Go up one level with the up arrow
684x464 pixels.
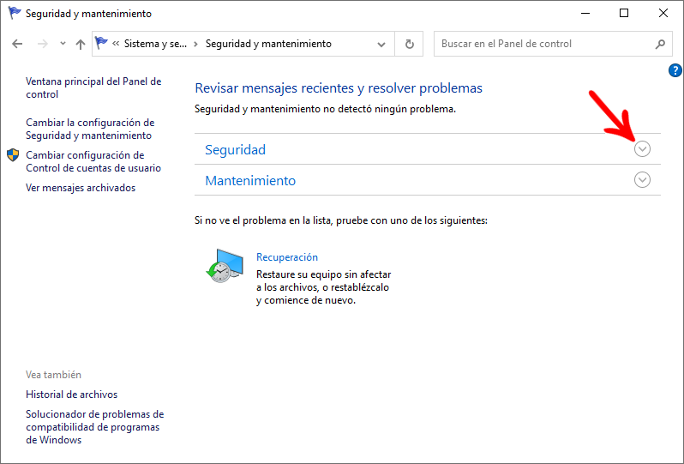[x=81, y=44]
